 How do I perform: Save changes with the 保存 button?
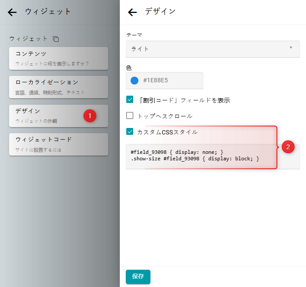point(138,277)
